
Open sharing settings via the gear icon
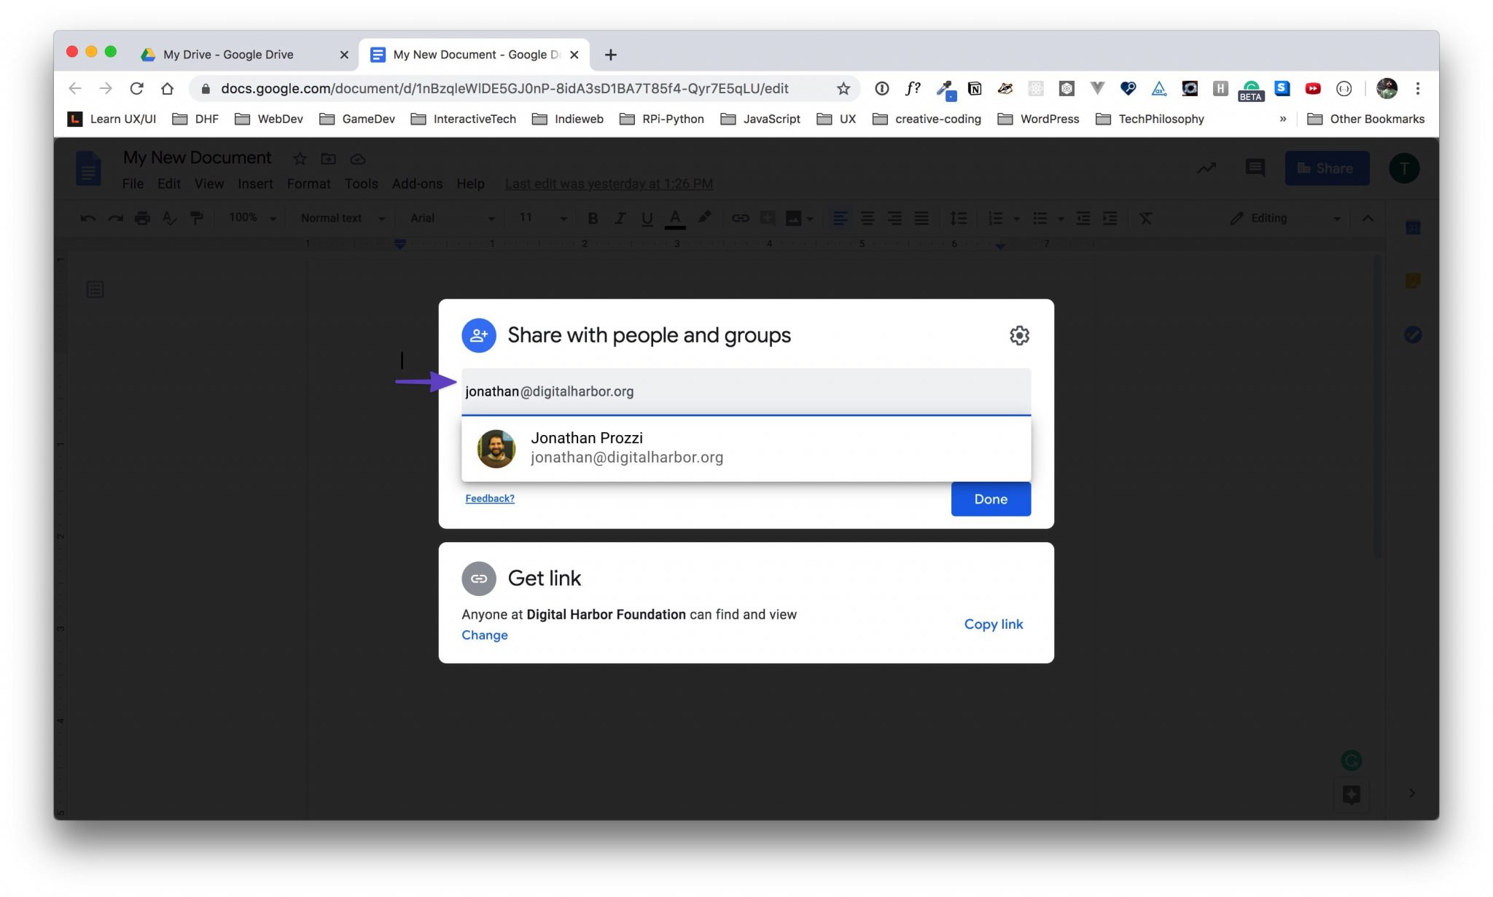pyautogui.click(x=1018, y=335)
